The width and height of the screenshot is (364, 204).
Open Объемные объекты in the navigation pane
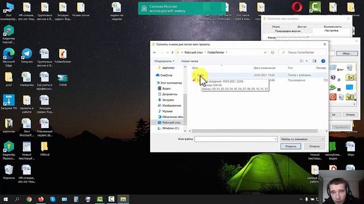(x=172, y=117)
